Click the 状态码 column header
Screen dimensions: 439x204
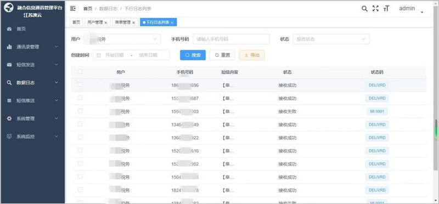tap(377, 72)
